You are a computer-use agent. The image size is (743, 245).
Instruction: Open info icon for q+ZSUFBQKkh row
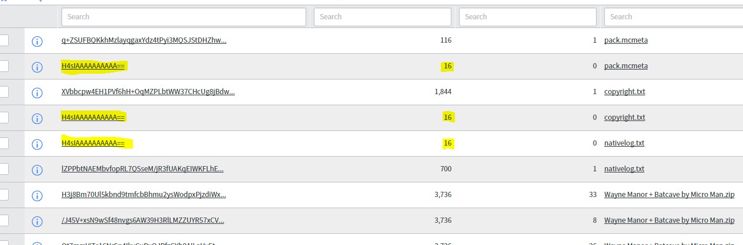click(x=37, y=41)
